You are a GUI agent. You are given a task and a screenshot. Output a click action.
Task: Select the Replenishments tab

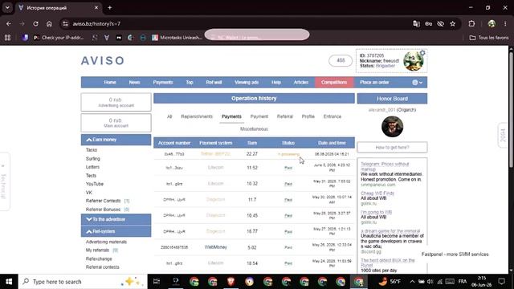[x=197, y=116]
